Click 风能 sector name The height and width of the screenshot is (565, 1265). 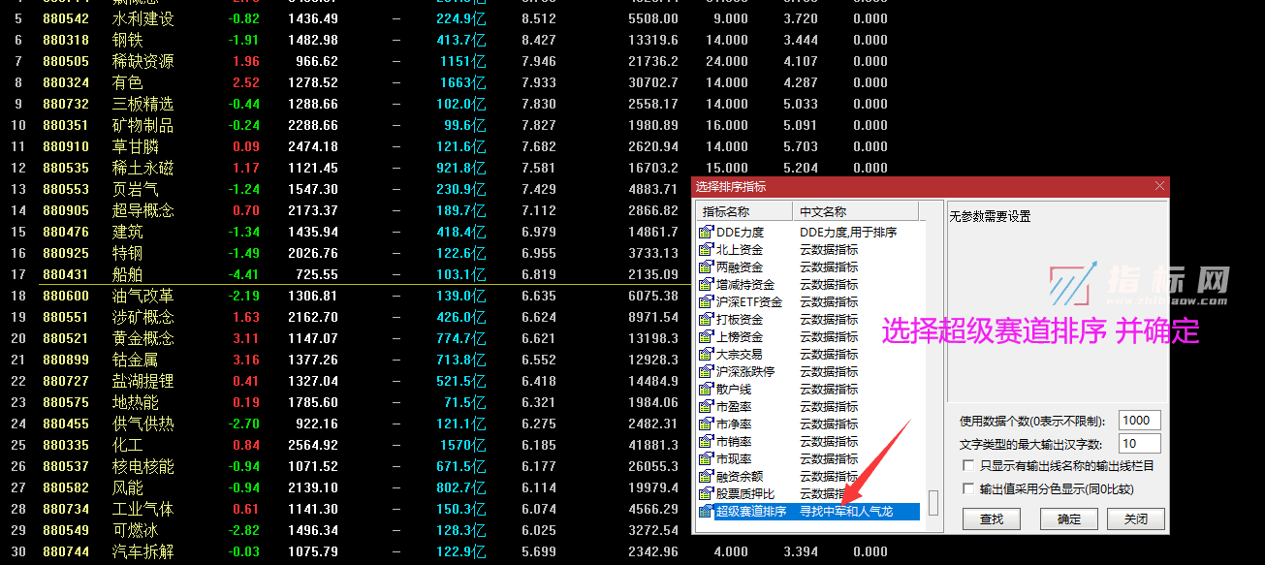point(128,487)
